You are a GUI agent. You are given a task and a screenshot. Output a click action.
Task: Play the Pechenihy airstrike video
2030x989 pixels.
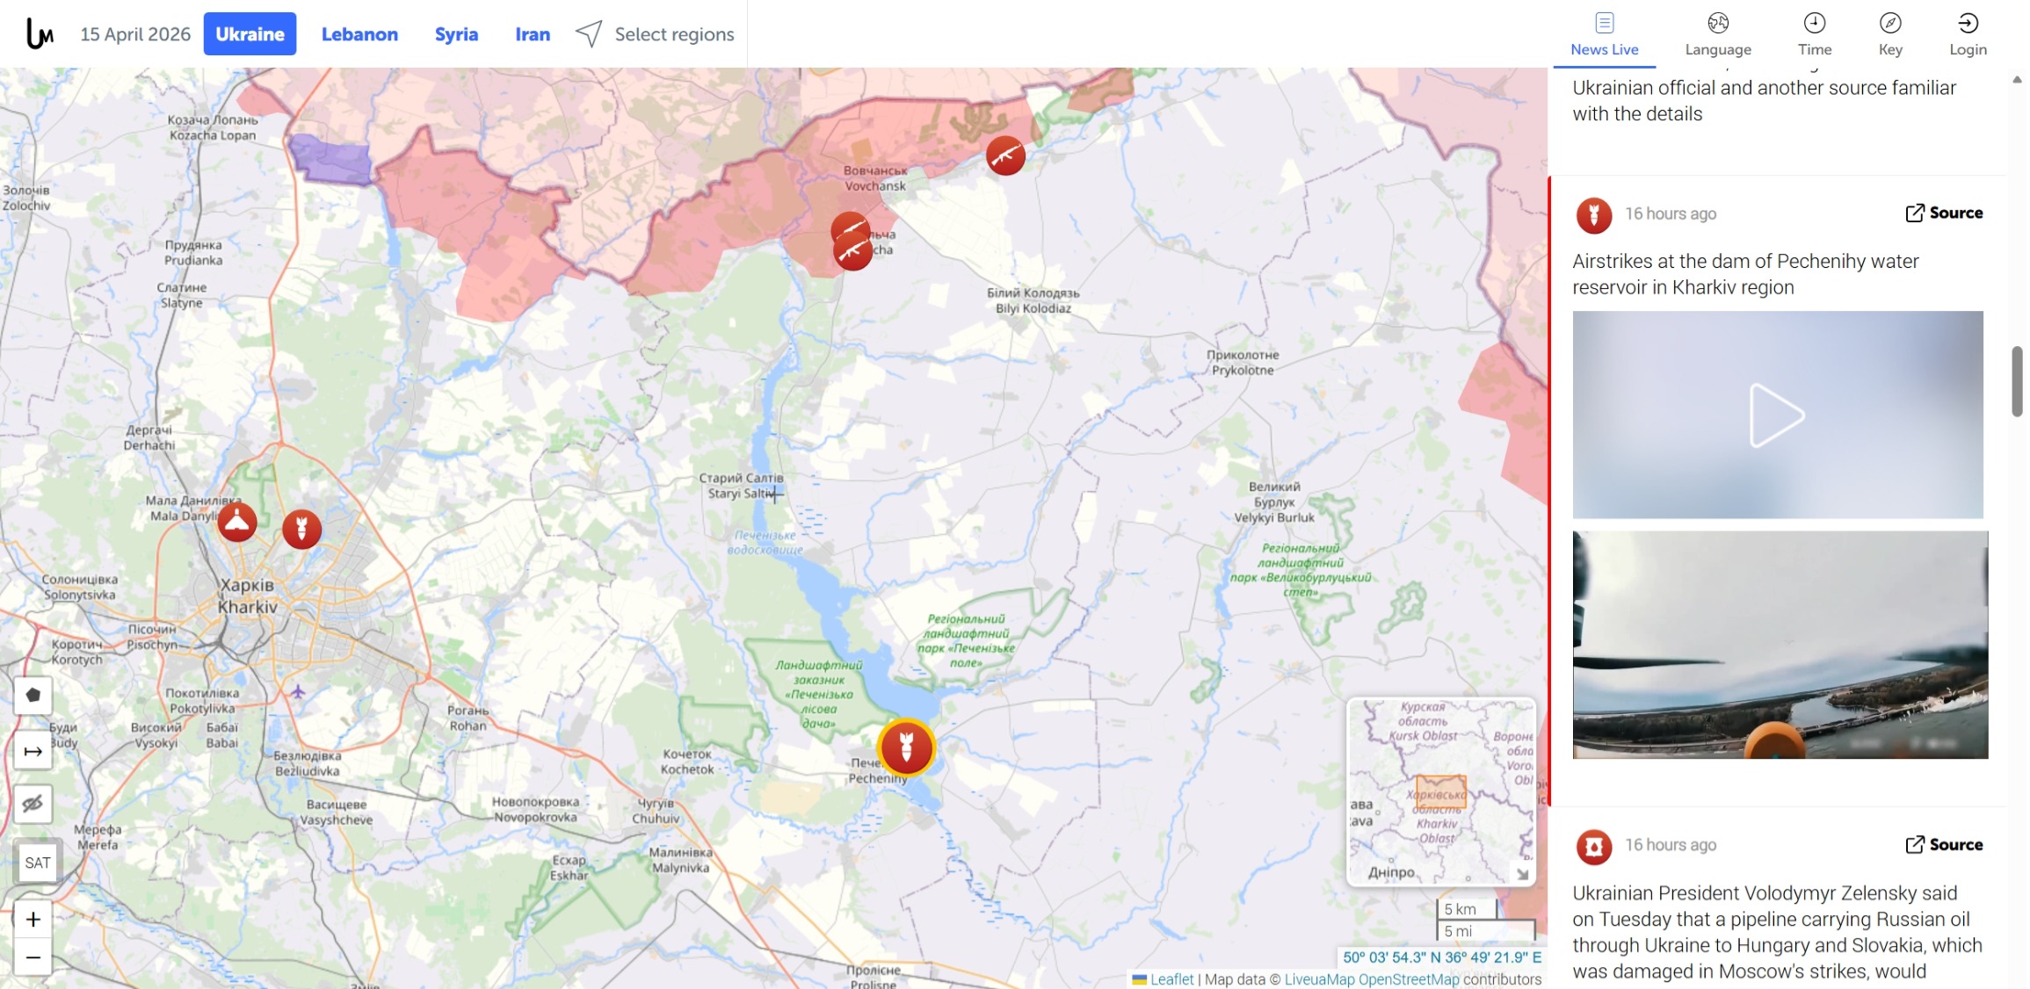[1777, 415]
